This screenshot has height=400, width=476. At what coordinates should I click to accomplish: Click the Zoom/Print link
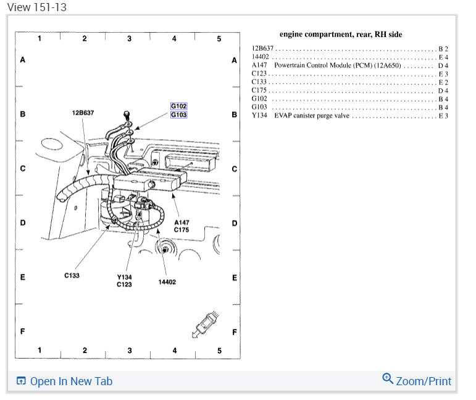pos(424,381)
